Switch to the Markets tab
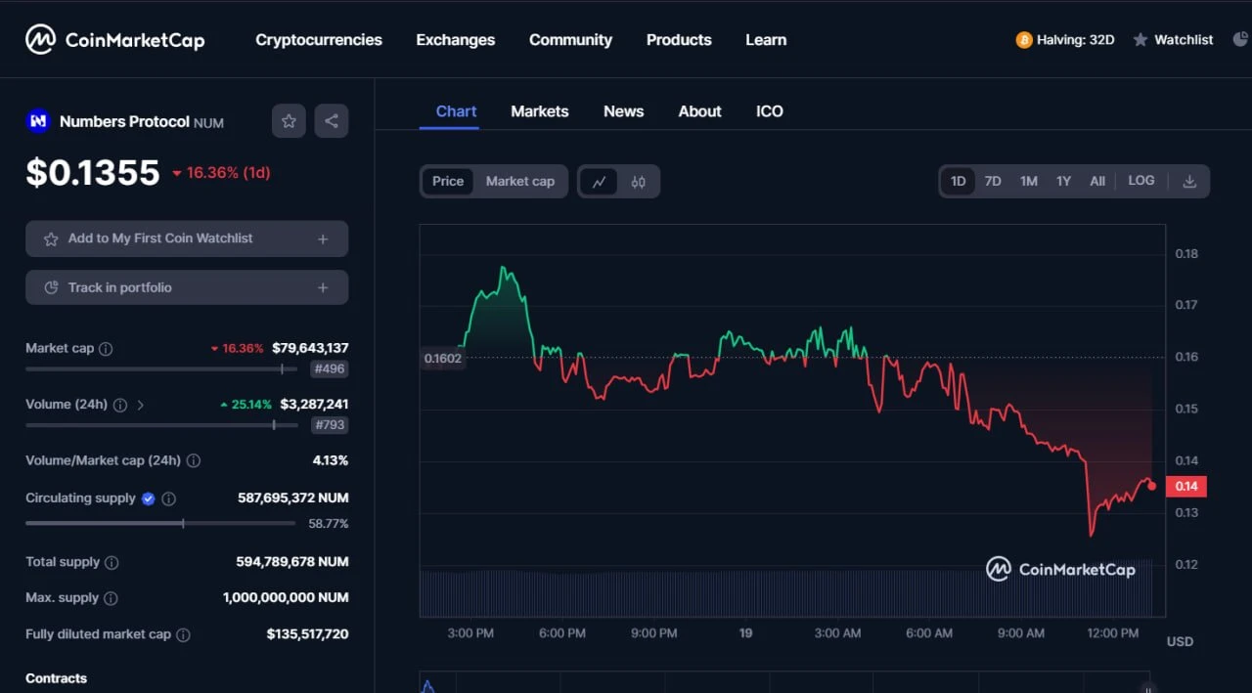This screenshot has width=1252, height=693. point(539,111)
